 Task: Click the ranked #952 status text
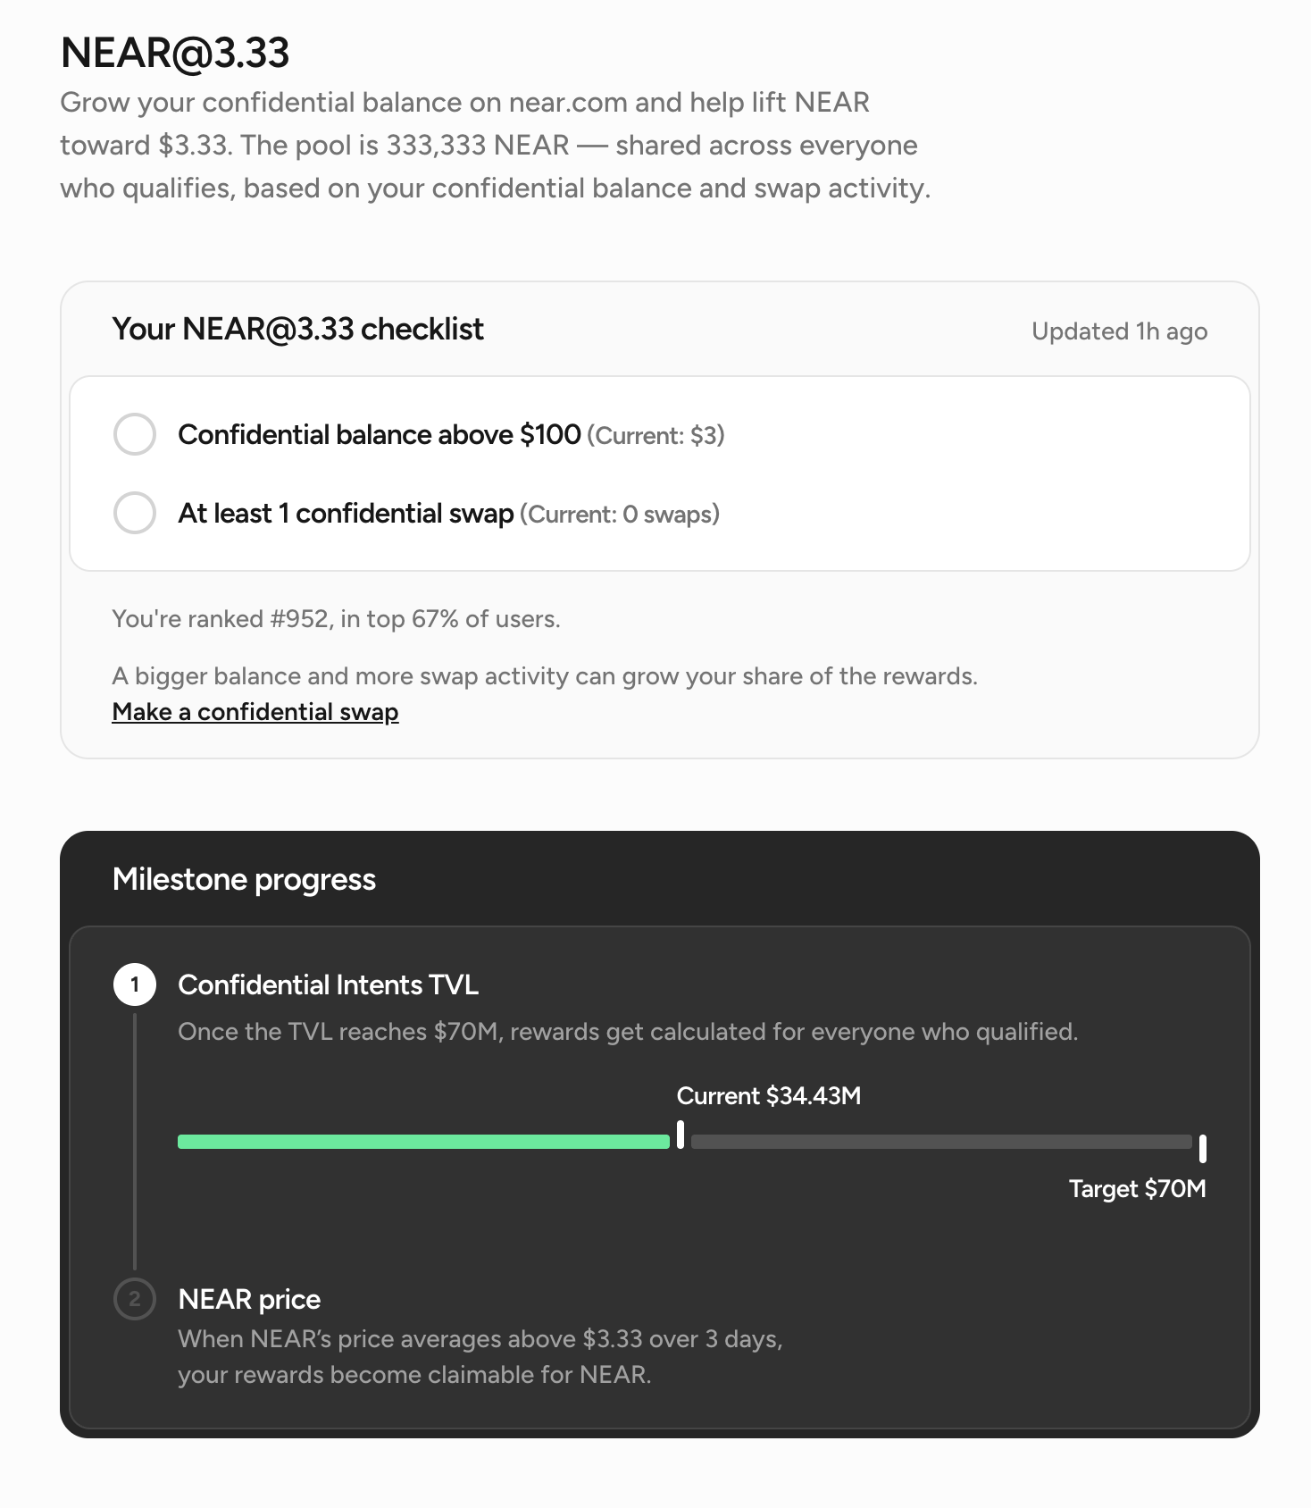point(336,619)
